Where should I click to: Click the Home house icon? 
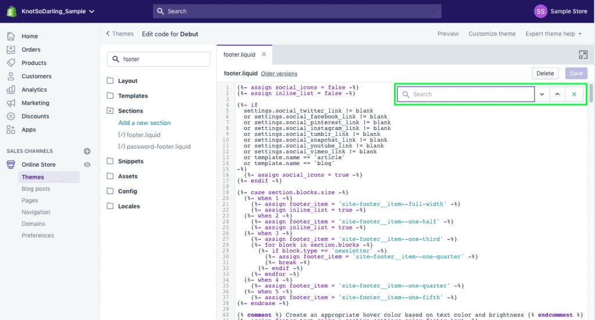pyautogui.click(x=10, y=36)
